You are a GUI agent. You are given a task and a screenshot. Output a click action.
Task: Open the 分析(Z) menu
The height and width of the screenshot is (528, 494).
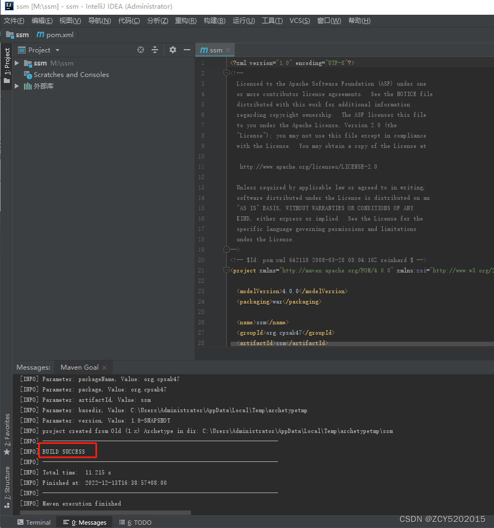(x=158, y=21)
